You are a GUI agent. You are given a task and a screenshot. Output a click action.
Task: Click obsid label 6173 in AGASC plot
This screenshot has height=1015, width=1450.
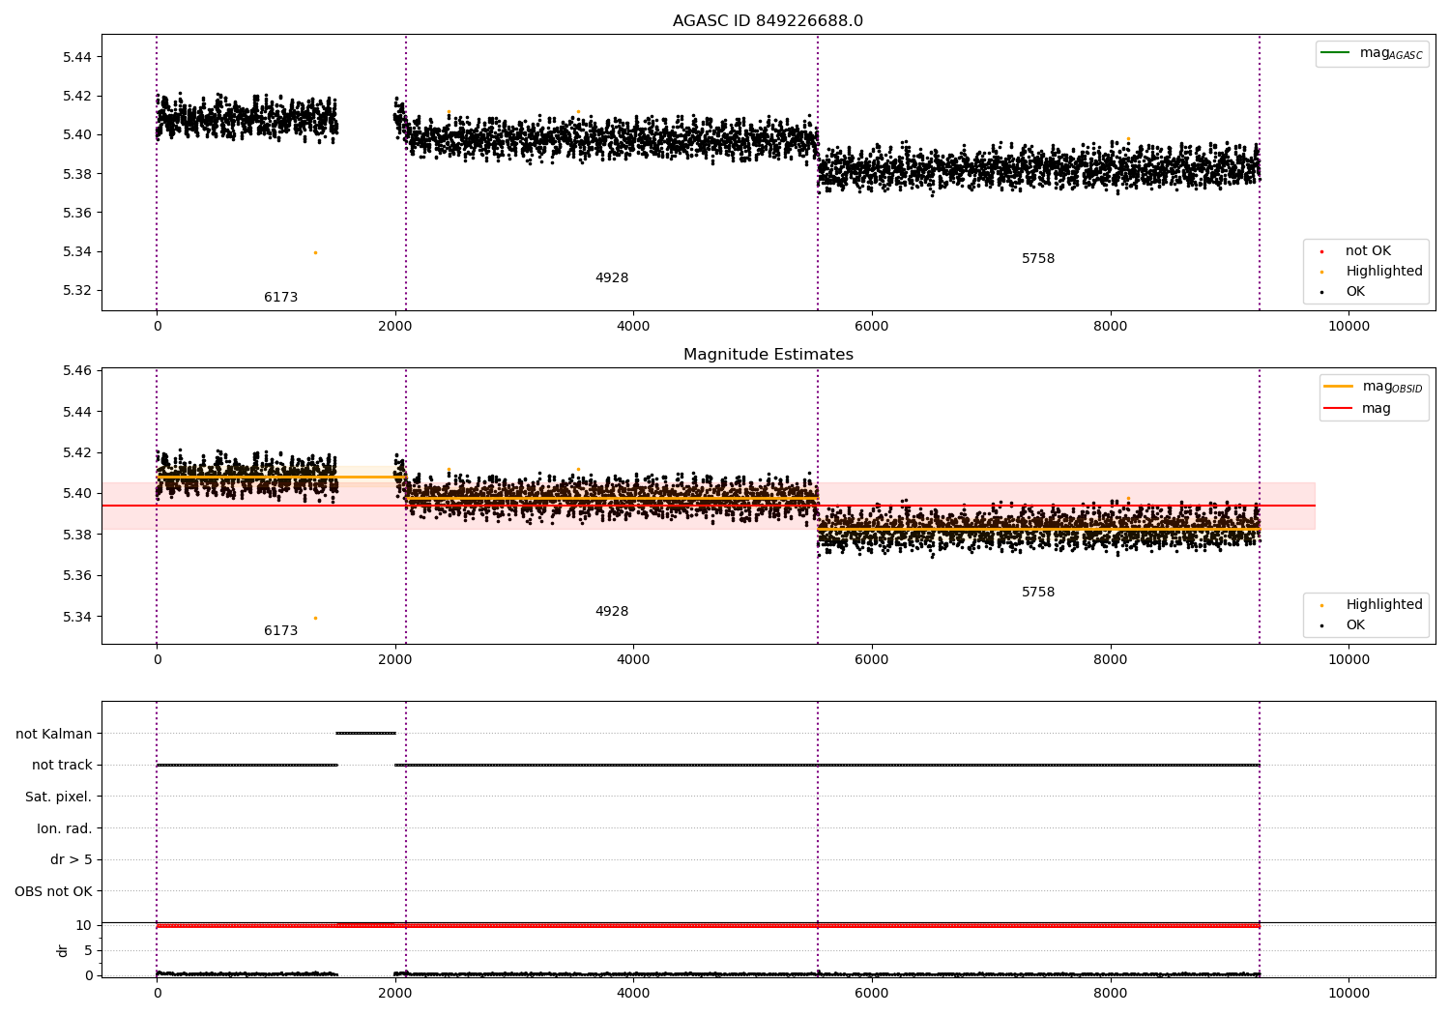[x=280, y=298]
